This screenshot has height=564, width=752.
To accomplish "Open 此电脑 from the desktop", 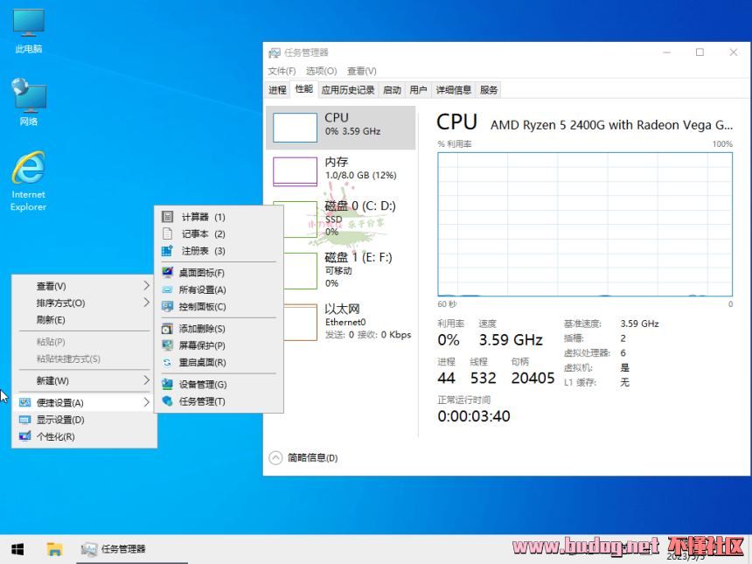I will (27, 29).
